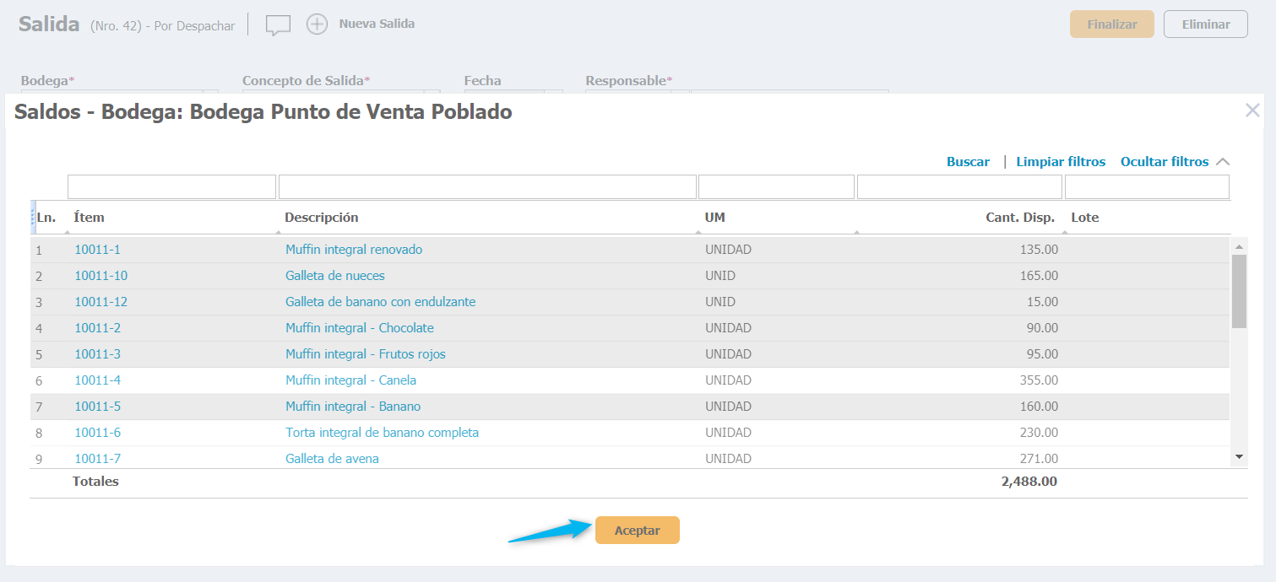Click the plus icon for Nueva Salida
The image size is (1276, 582).
coord(317,24)
